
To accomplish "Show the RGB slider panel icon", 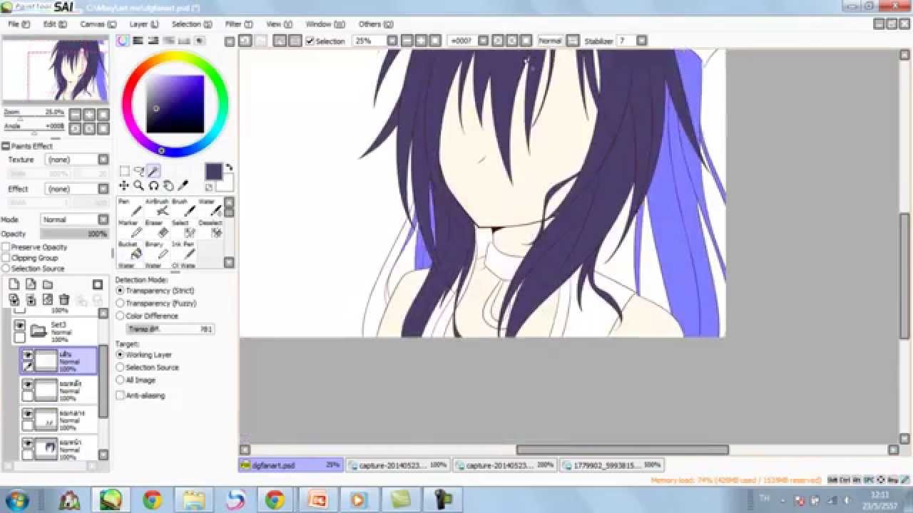I will [138, 41].
